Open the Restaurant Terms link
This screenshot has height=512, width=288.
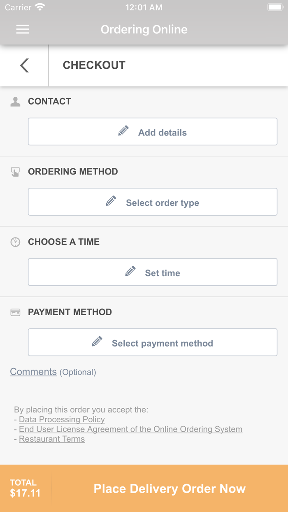pos(52,439)
